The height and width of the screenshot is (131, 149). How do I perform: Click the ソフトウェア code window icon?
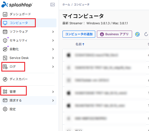5,32
